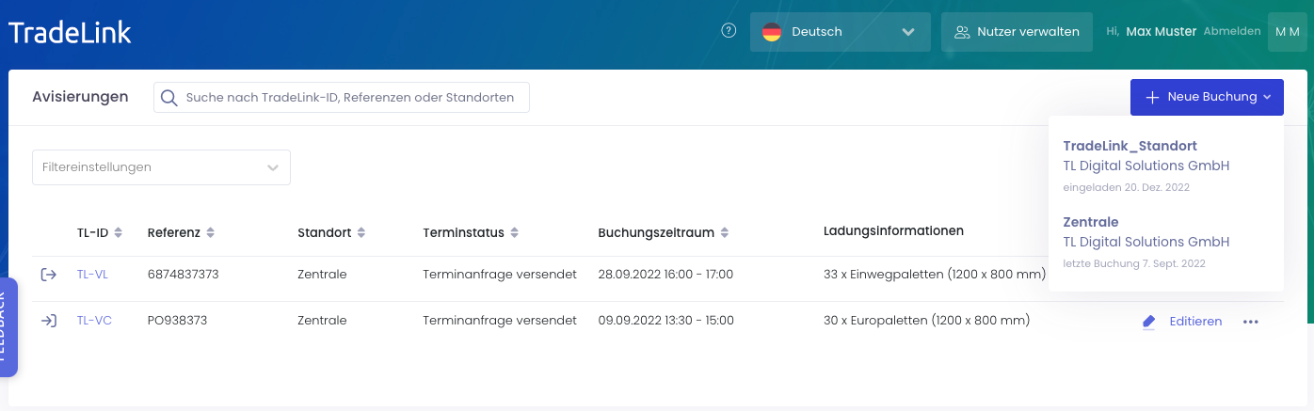Image resolution: width=1314 pixels, height=411 pixels.
Task: Click the outgoing arrow icon for TL-VL
Action: pos(49,275)
